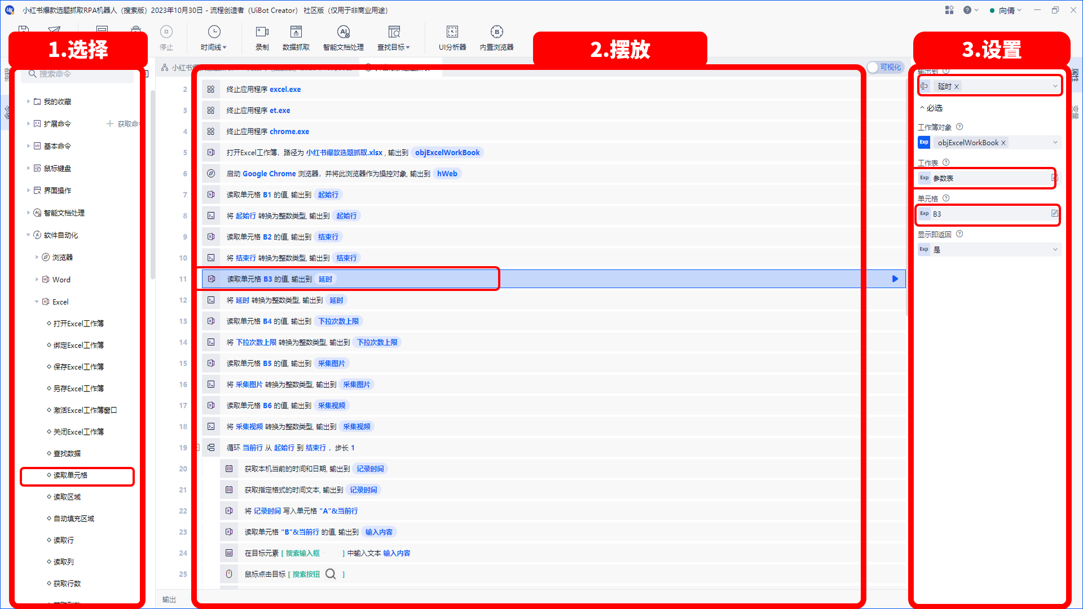Open the 时间线 timeline dropdown

214,38
